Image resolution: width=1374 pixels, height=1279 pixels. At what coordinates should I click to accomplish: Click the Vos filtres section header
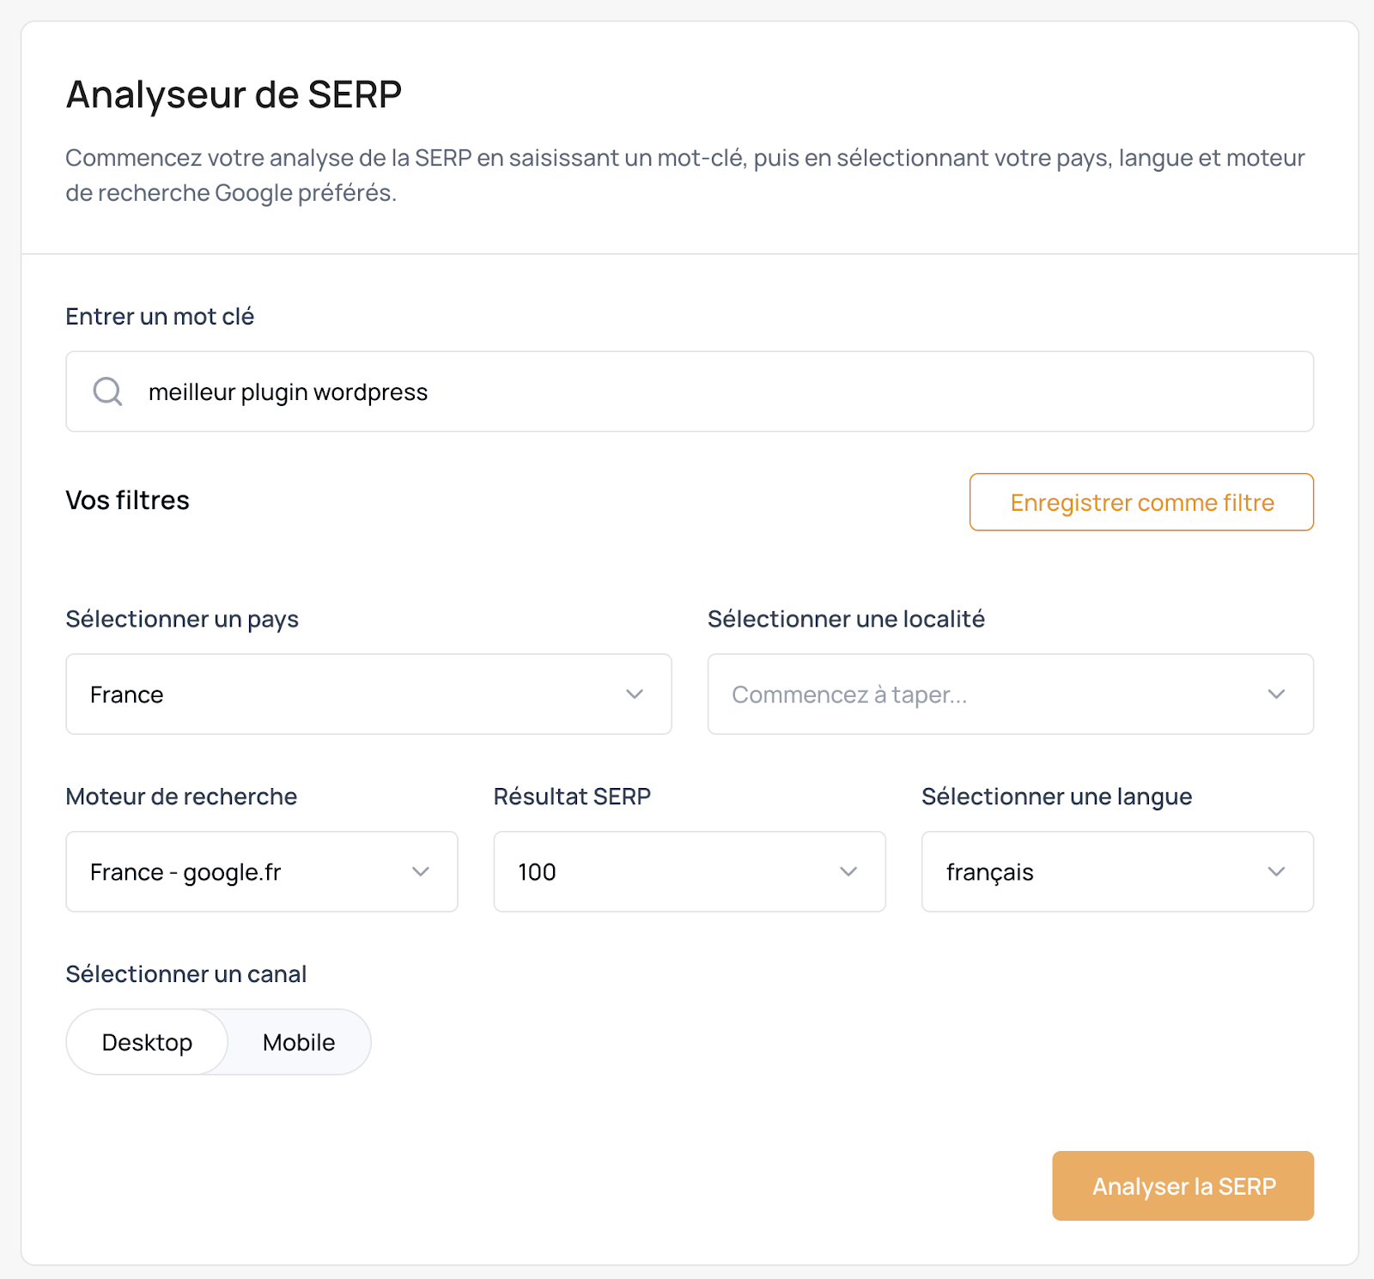(127, 500)
